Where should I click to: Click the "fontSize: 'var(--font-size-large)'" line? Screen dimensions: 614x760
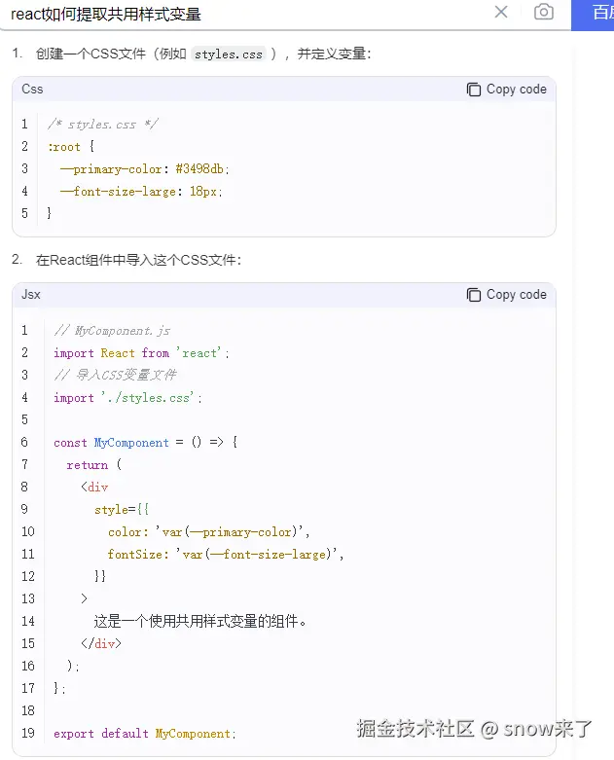click(226, 555)
